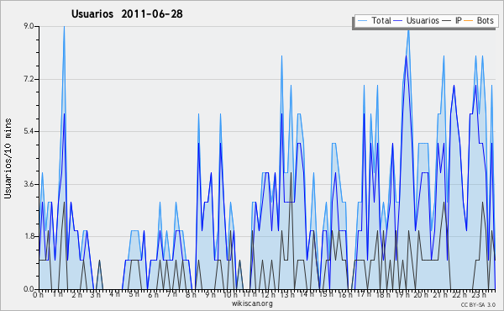Click the '12 h' x-axis label

[x=268, y=294]
